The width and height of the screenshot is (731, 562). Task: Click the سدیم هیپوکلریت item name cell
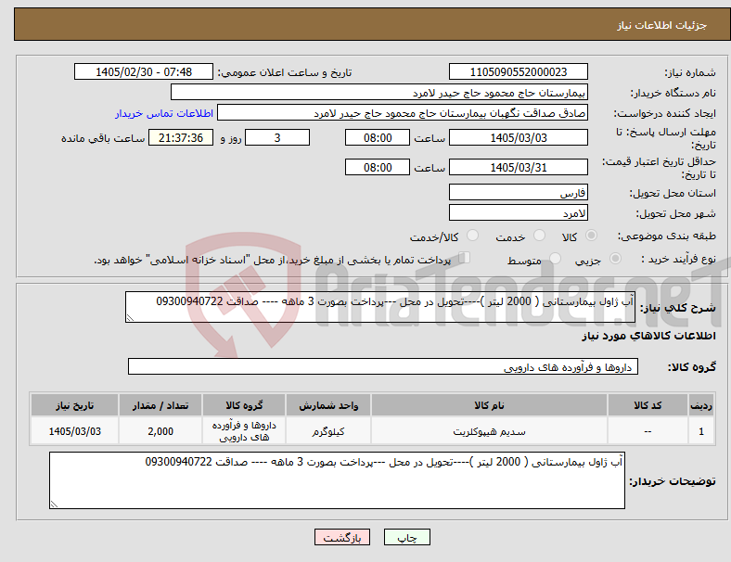click(x=489, y=431)
